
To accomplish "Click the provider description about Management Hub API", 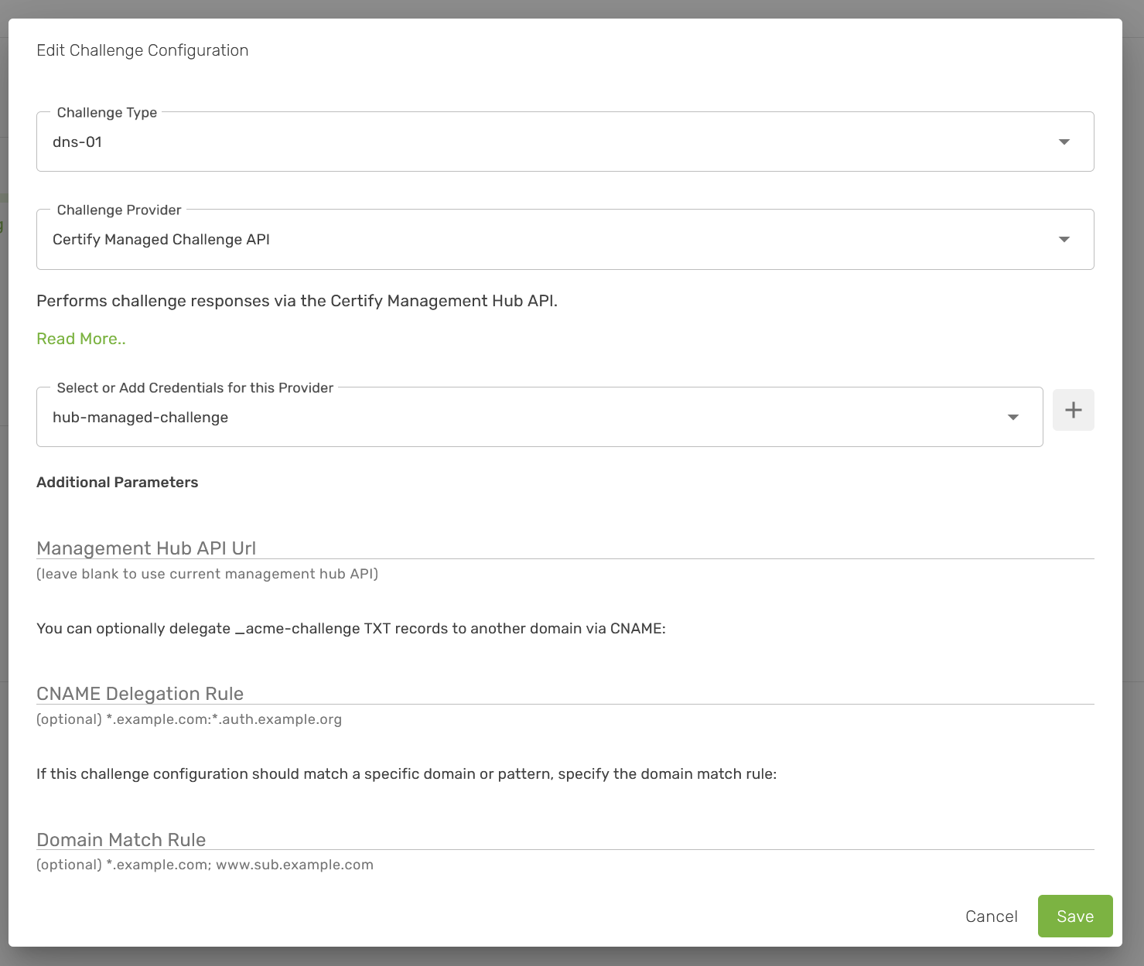I will pyautogui.click(x=297, y=301).
